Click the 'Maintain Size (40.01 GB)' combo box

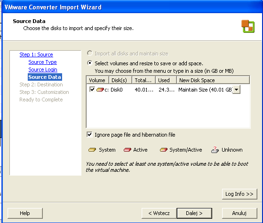209,90
